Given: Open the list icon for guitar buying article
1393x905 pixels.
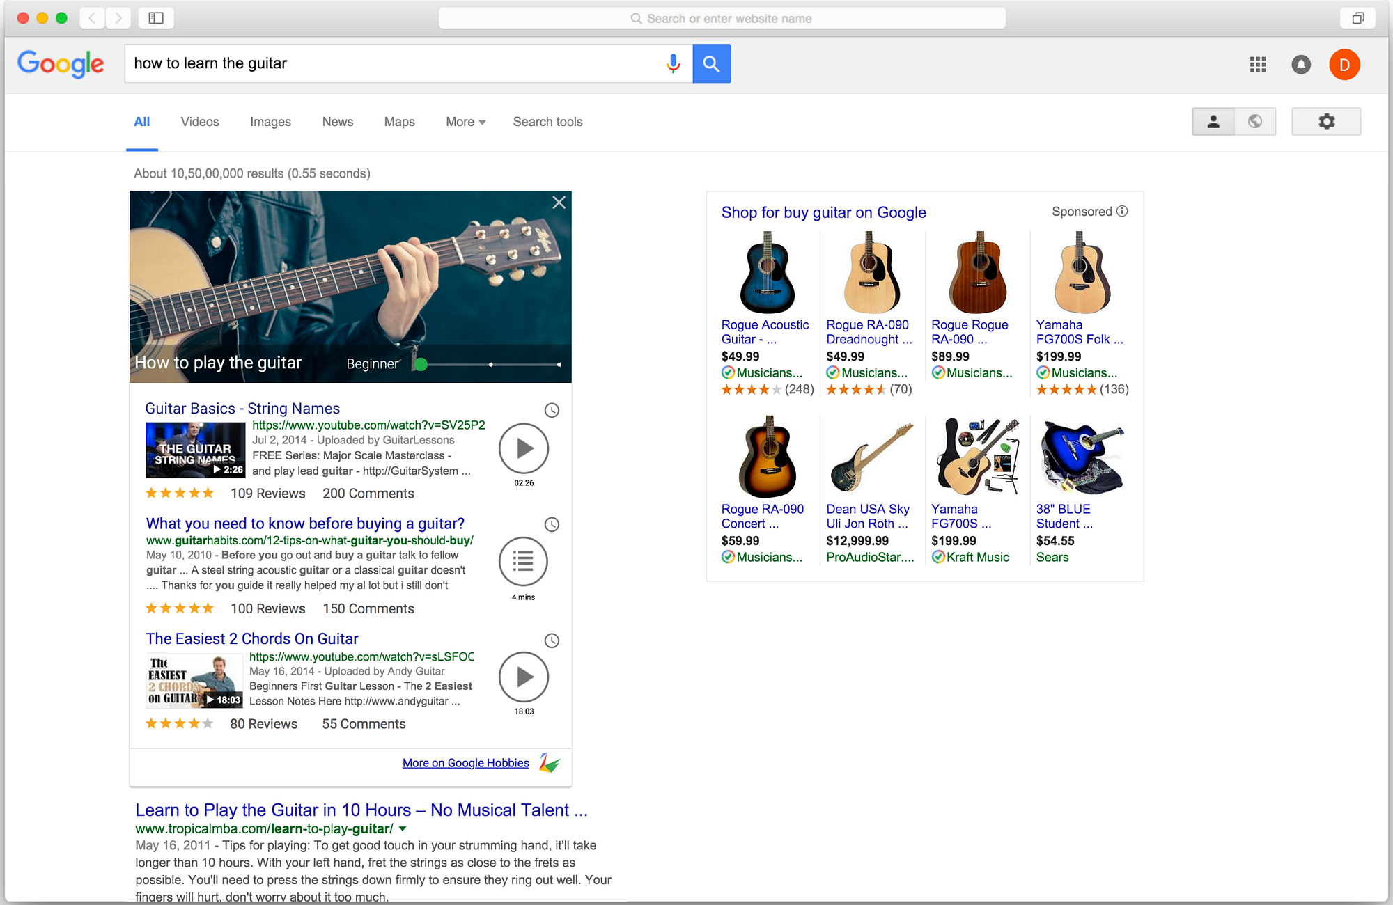Looking at the screenshot, I should point(524,562).
